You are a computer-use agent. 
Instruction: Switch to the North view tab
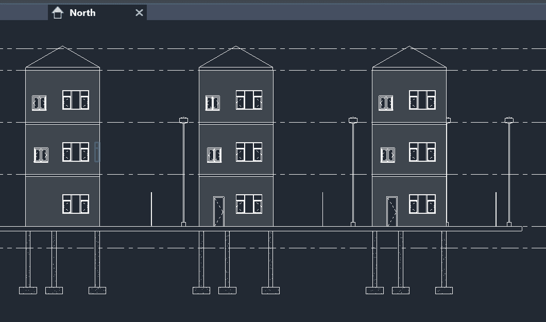pos(82,13)
